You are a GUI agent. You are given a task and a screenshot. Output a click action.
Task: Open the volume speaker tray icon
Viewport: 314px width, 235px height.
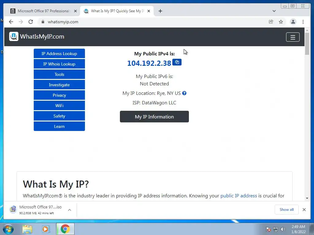(283, 229)
